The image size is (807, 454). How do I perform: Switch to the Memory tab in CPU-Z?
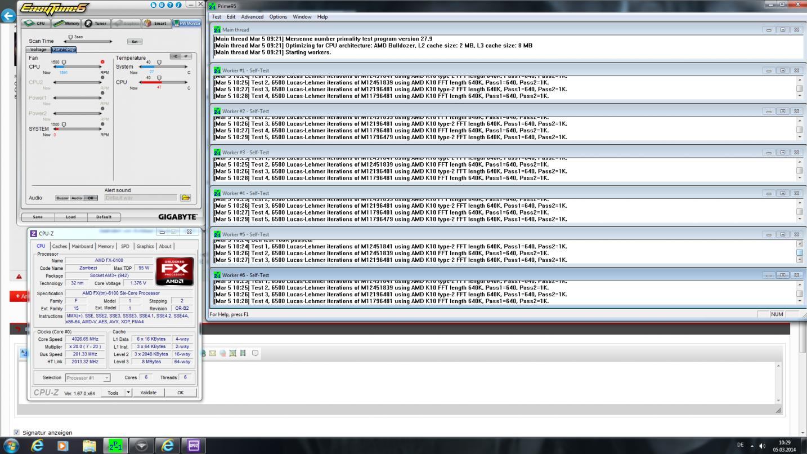coord(106,246)
